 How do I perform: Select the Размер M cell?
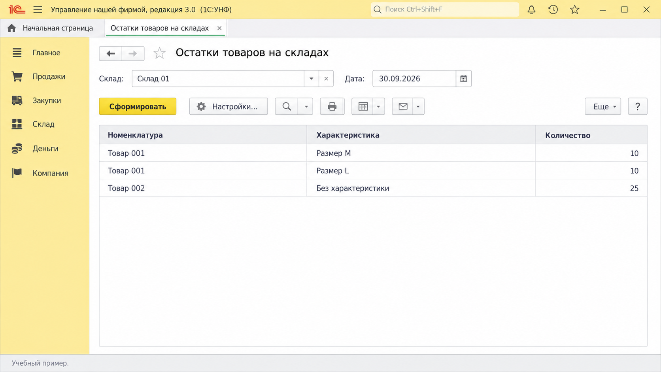[421, 153]
